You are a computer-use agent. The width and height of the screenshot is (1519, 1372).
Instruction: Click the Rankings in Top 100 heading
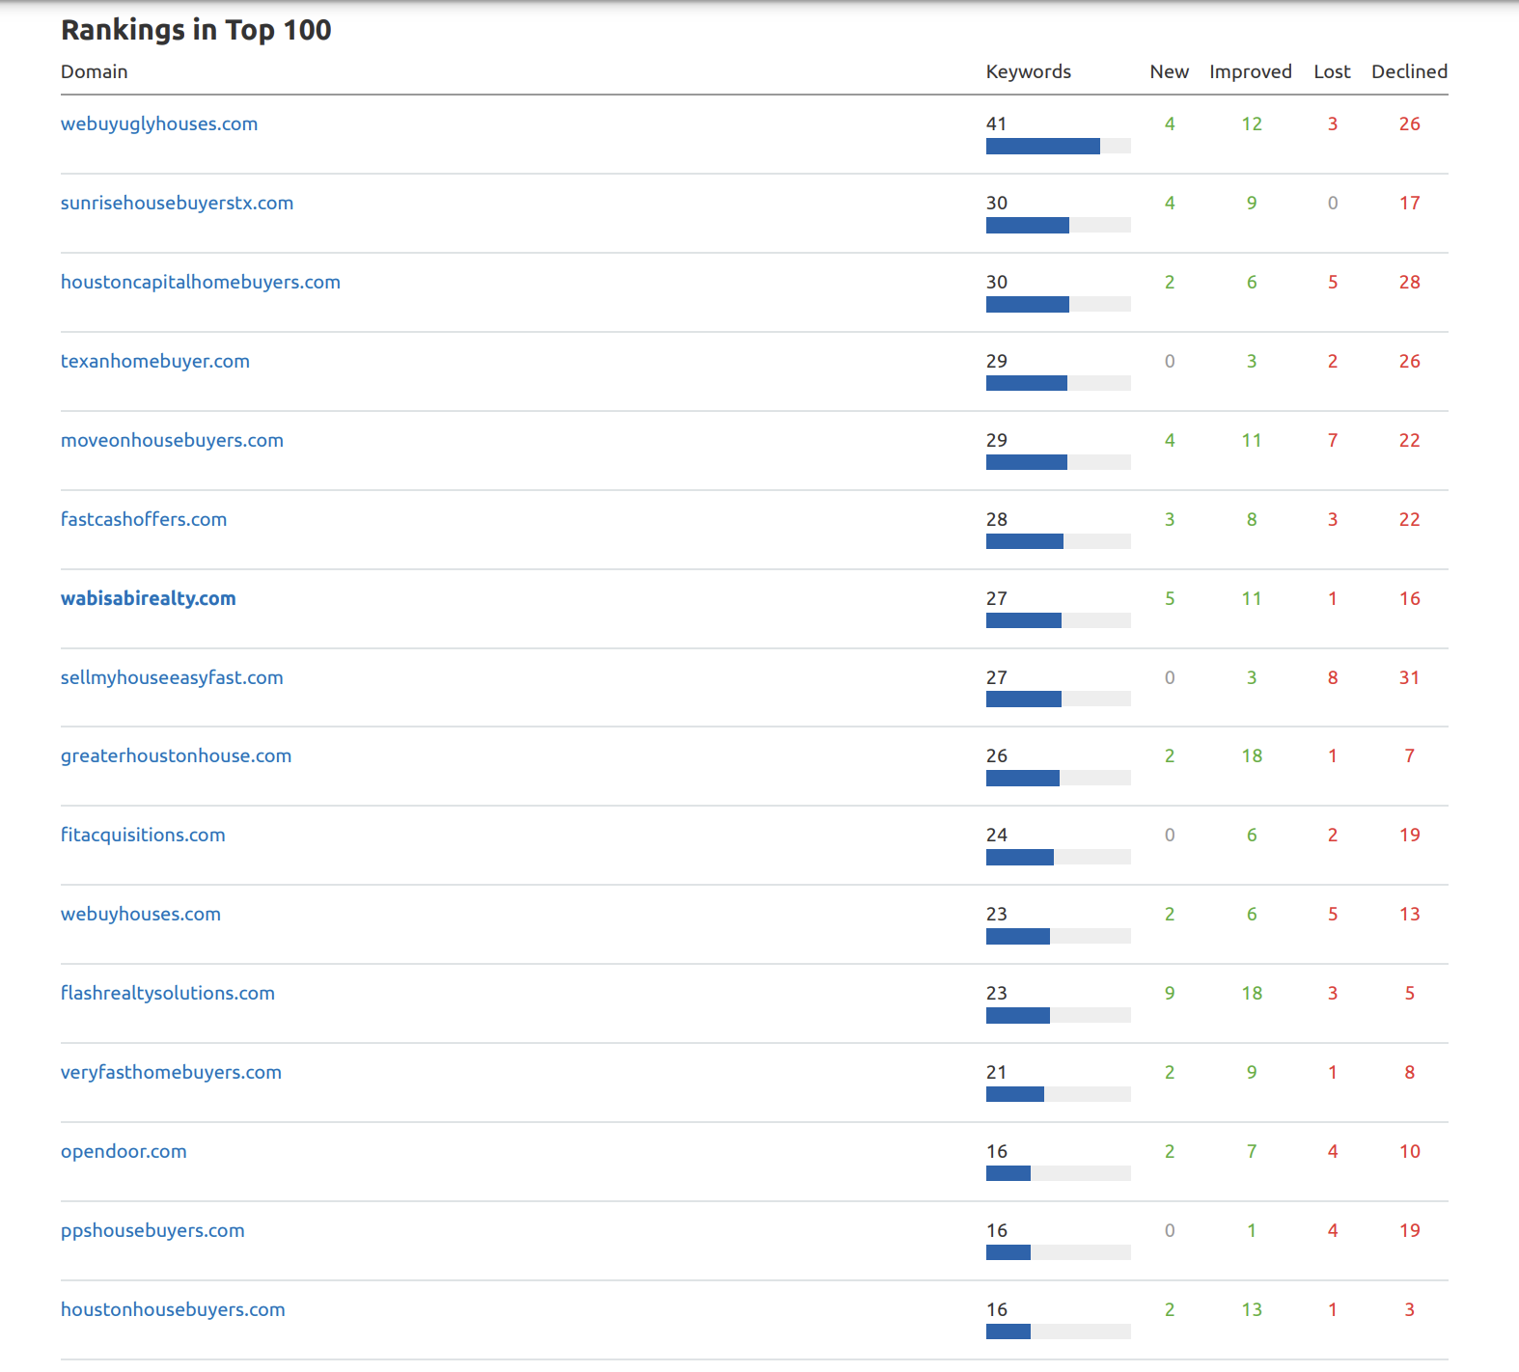pos(196,30)
